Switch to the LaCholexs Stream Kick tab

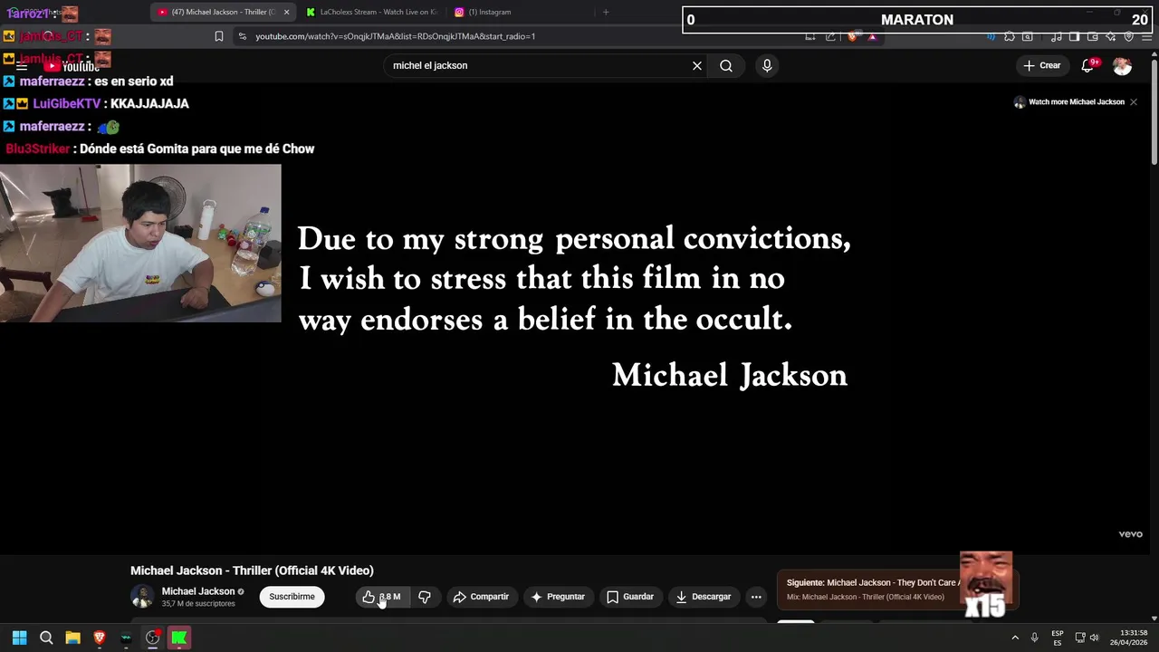[x=371, y=12]
